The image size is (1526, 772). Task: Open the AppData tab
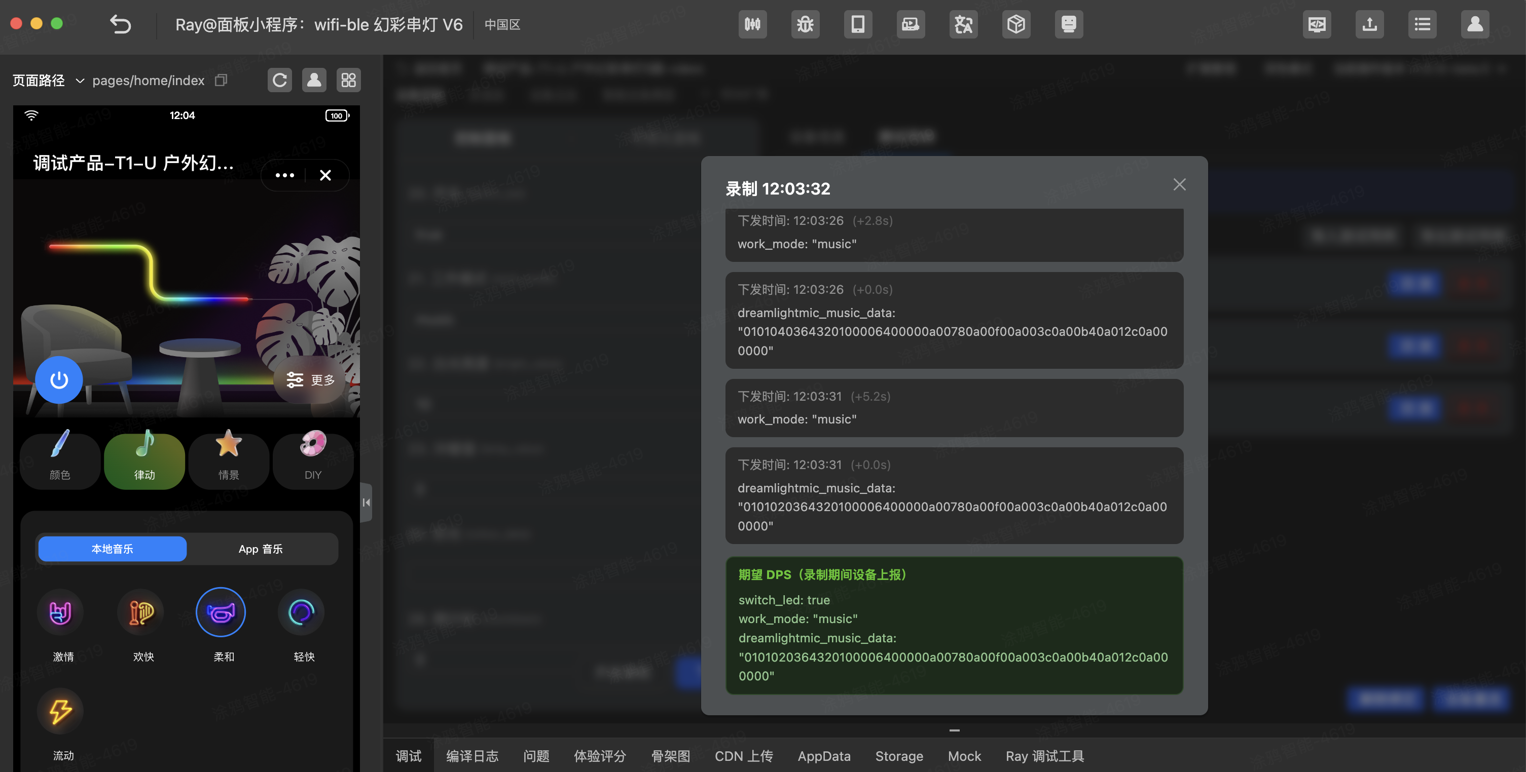pyautogui.click(x=823, y=756)
